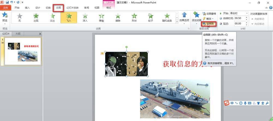This screenshot has height=121, width=273.
Task: Apply the 轮子 (Wheel) animation effect
Action: click(151, 17)
